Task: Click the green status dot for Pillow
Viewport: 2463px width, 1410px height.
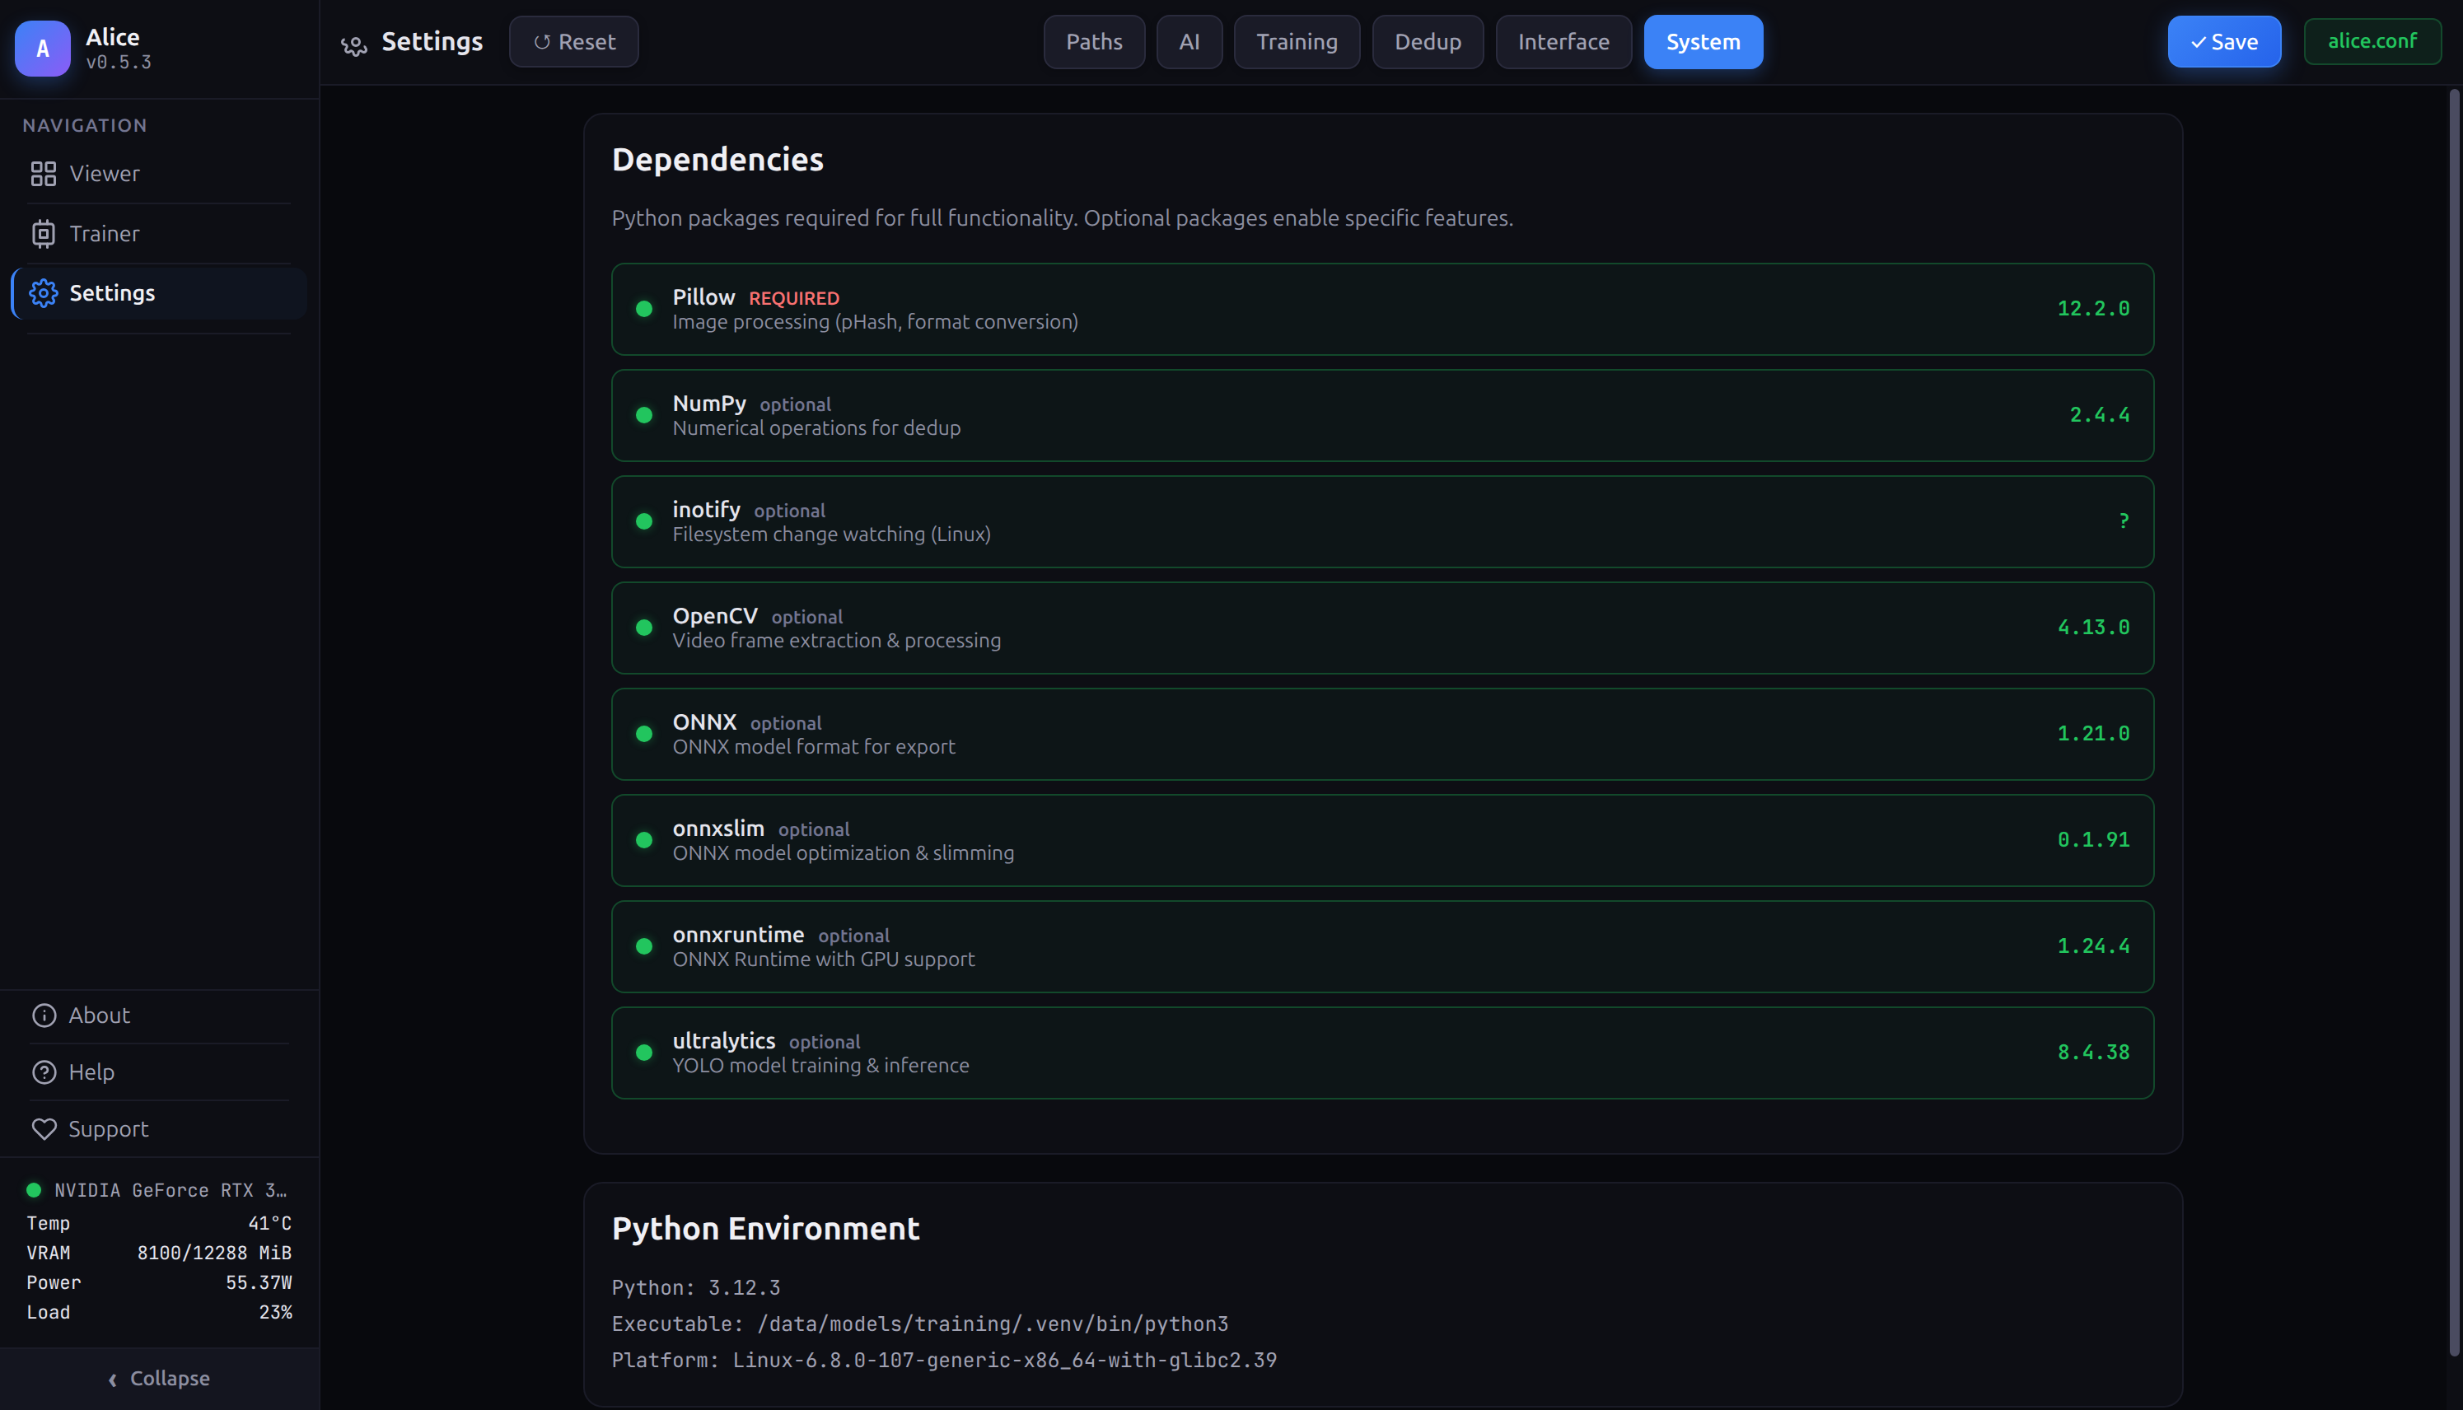Action: tap(645, 308)
